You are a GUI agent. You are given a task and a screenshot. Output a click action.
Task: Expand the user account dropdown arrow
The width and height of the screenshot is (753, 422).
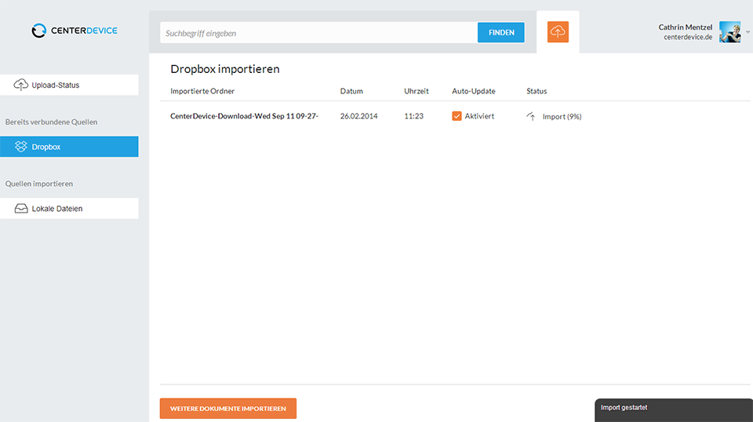click(748, 32)
